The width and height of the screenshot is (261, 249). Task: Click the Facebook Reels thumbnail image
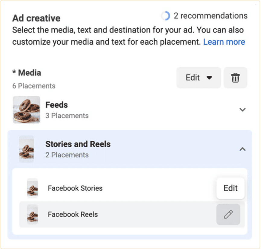point(32,215)
